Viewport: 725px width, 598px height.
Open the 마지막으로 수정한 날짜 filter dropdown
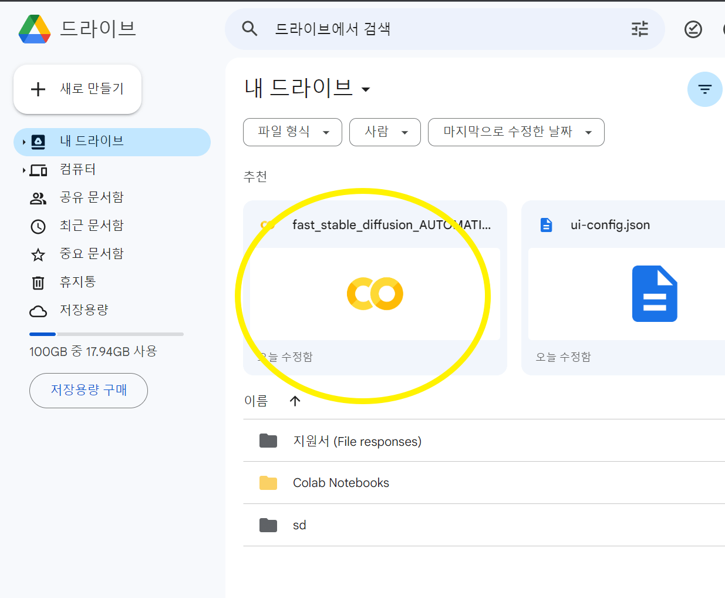(516, 132)
